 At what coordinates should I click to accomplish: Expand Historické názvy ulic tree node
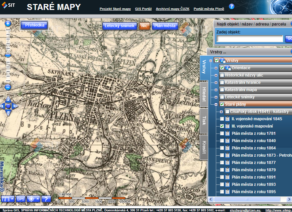[x=216, y=75]
